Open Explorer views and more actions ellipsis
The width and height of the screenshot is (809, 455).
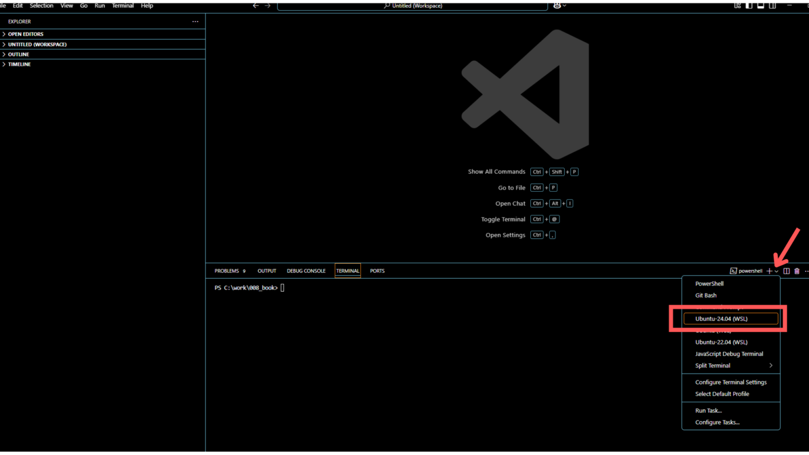(195, 22)
